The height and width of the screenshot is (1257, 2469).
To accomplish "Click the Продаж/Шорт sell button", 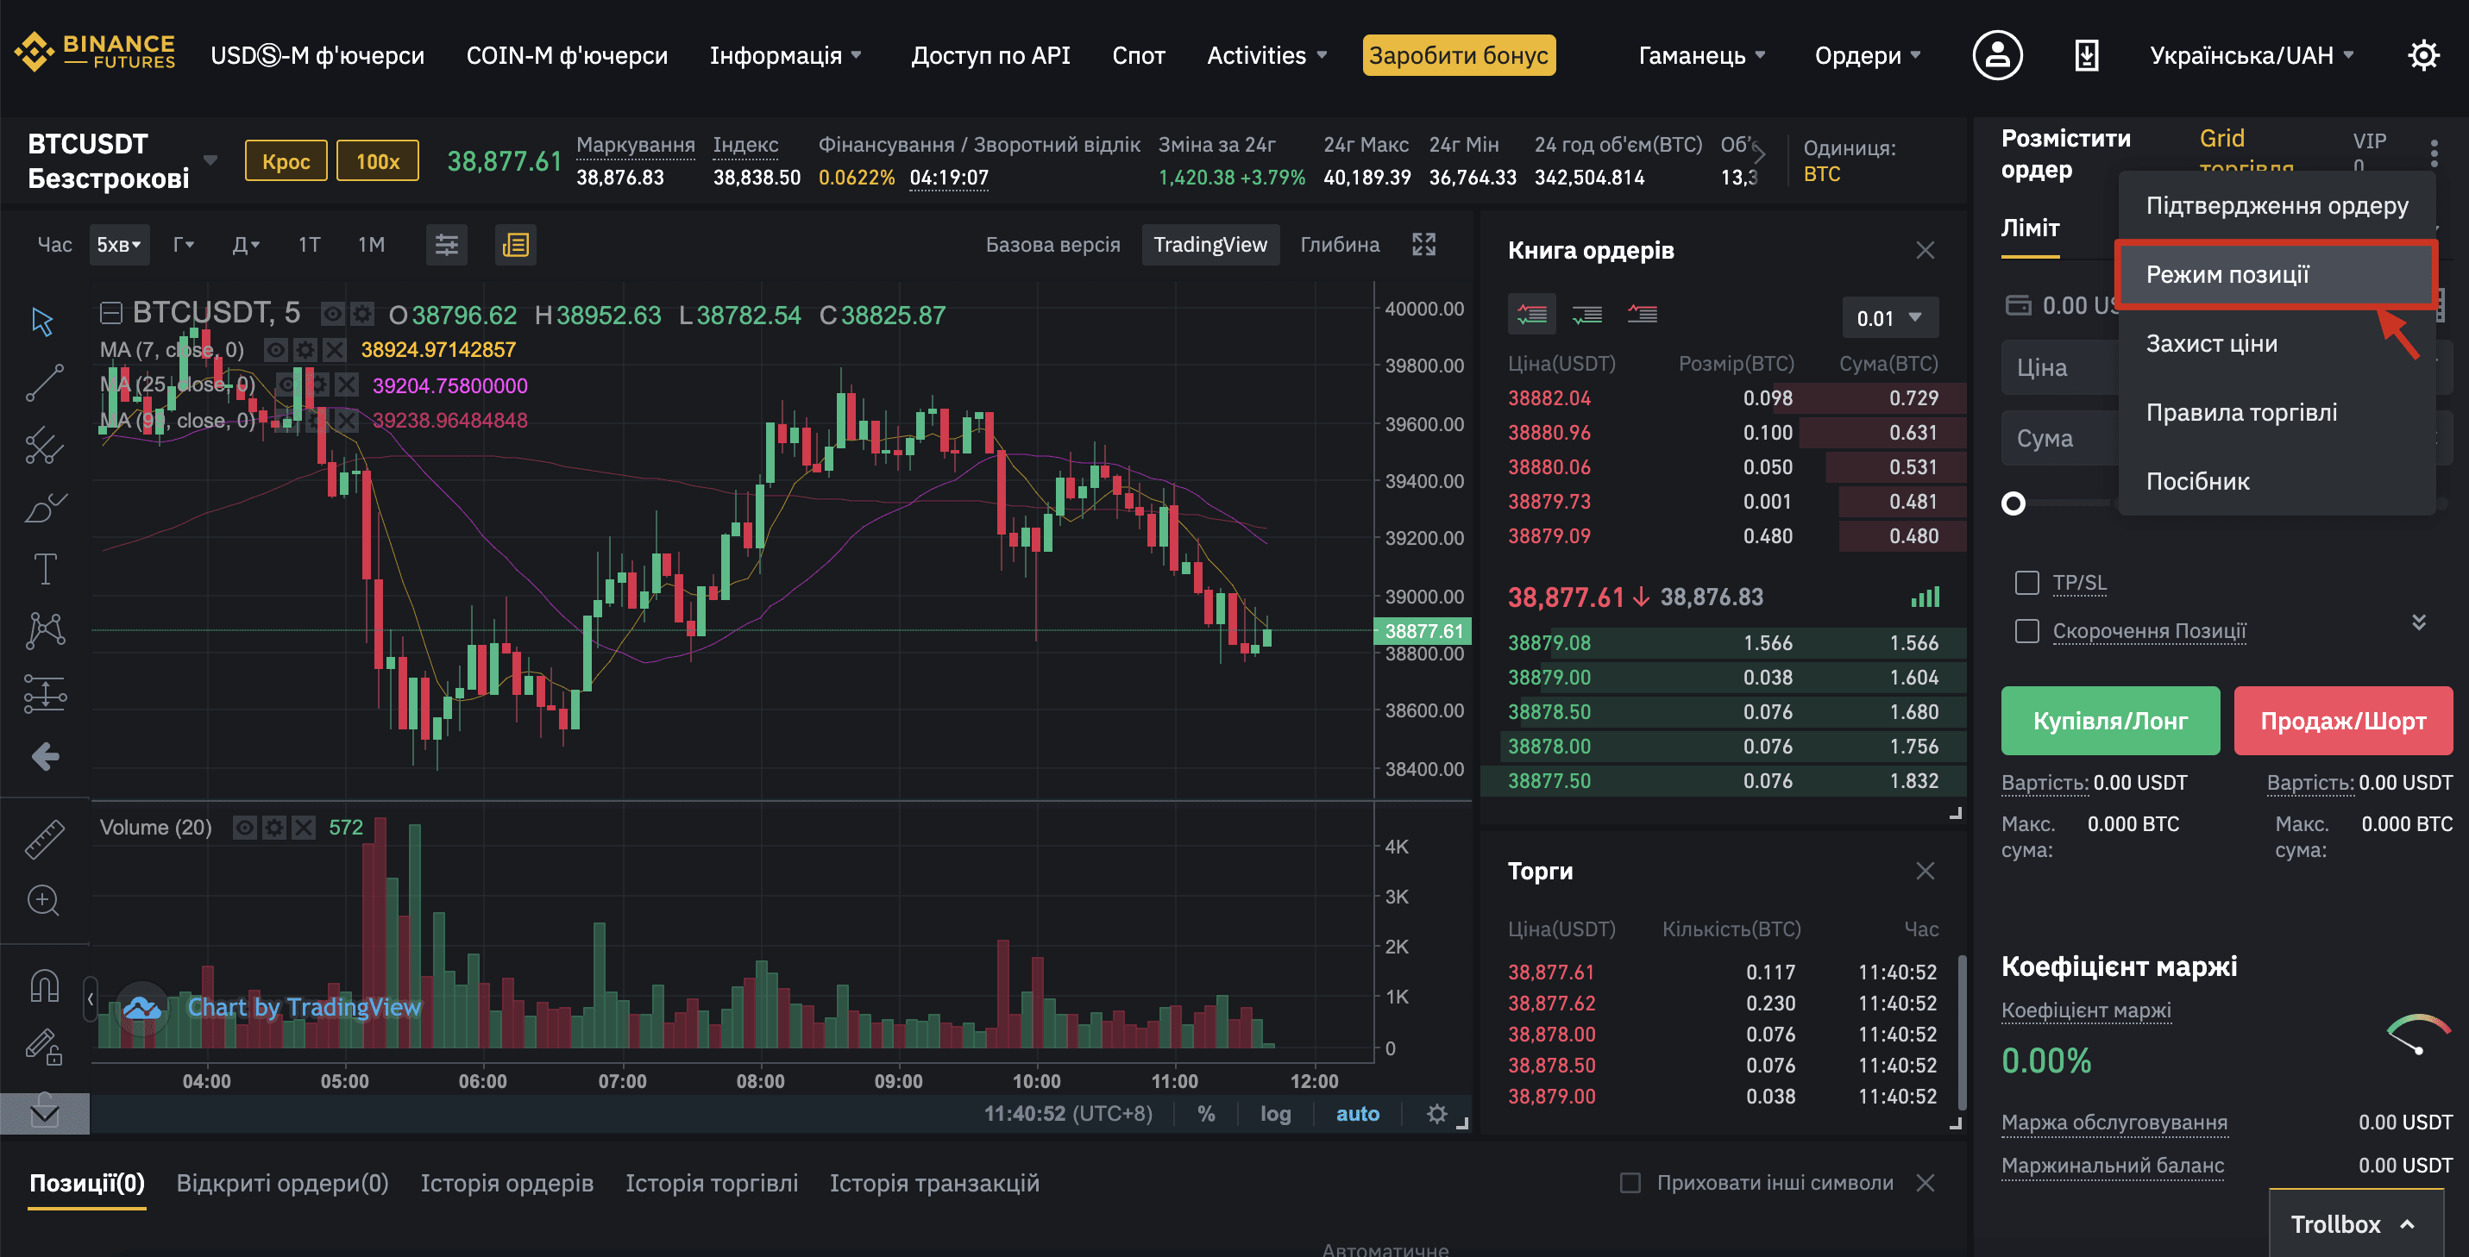I will (2342, 721).
